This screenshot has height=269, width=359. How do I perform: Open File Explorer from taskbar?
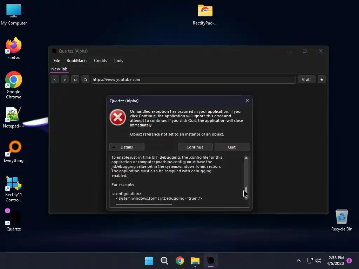coord(195,261)
